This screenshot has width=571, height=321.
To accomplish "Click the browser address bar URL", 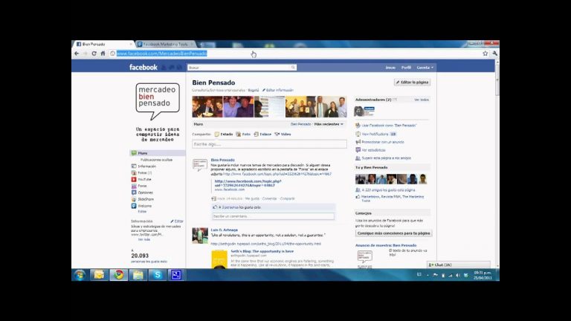I will 161,53.
